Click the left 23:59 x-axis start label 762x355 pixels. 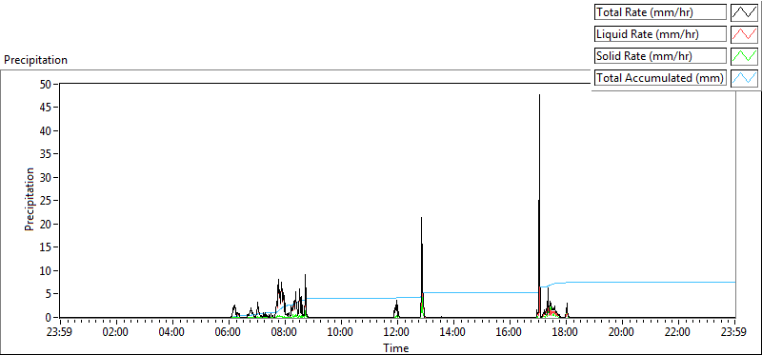click(x=60, y=332)
